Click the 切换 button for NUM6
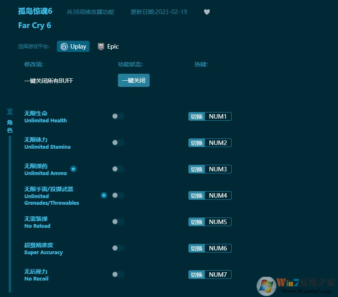This screenshot has width=338, height=297. 197,248
